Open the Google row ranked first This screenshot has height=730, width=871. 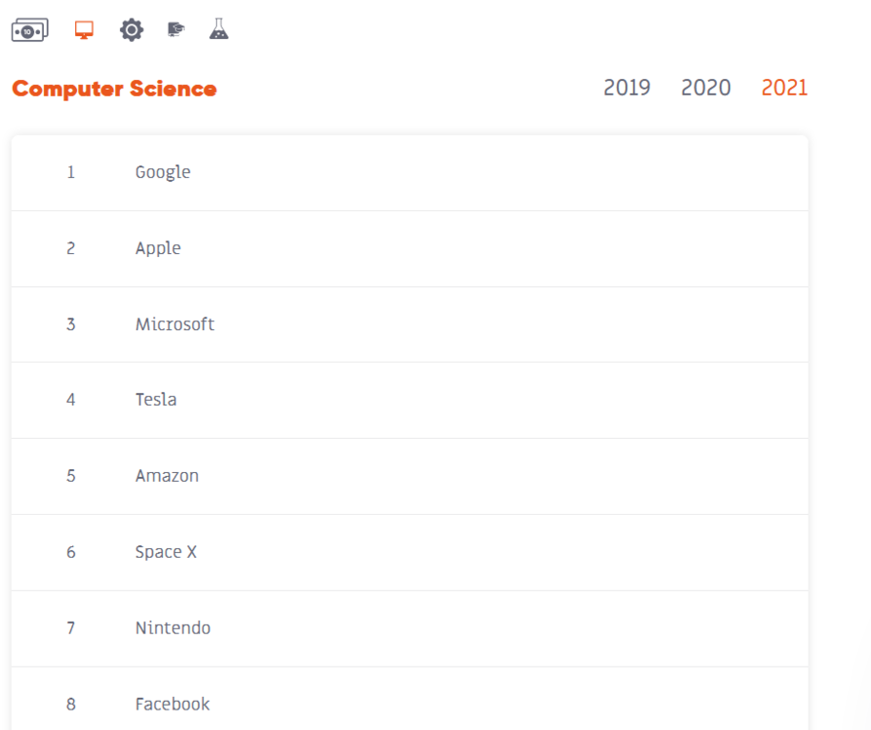tap(163, 172)
